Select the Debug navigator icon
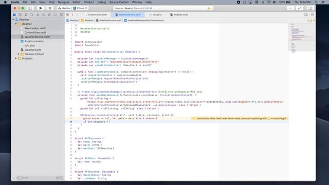Image resolution: width=329 pixels, height=185 pixels. (49, 15)
